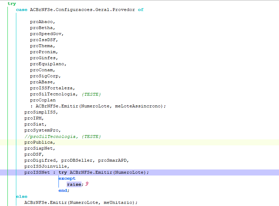
Task: Click the proPronim entry
Action: click(43, 52)
